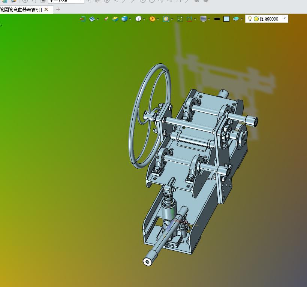307x287 pixels.
Task: Click the blue shaded cube display icon
Action: [x=124, y=19]
